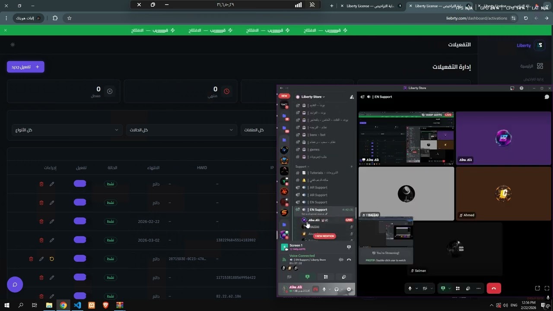Open the browser extensions puzzle icon

pyautogui.click(x=55, y=18)
